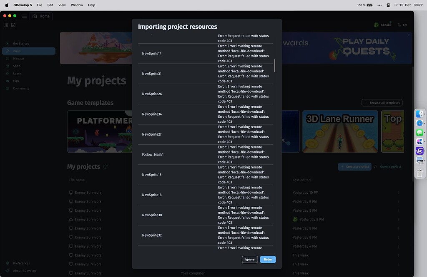Open the Build section in the sidebar
This screenshot has width=427, height=277.
point(29,51)
